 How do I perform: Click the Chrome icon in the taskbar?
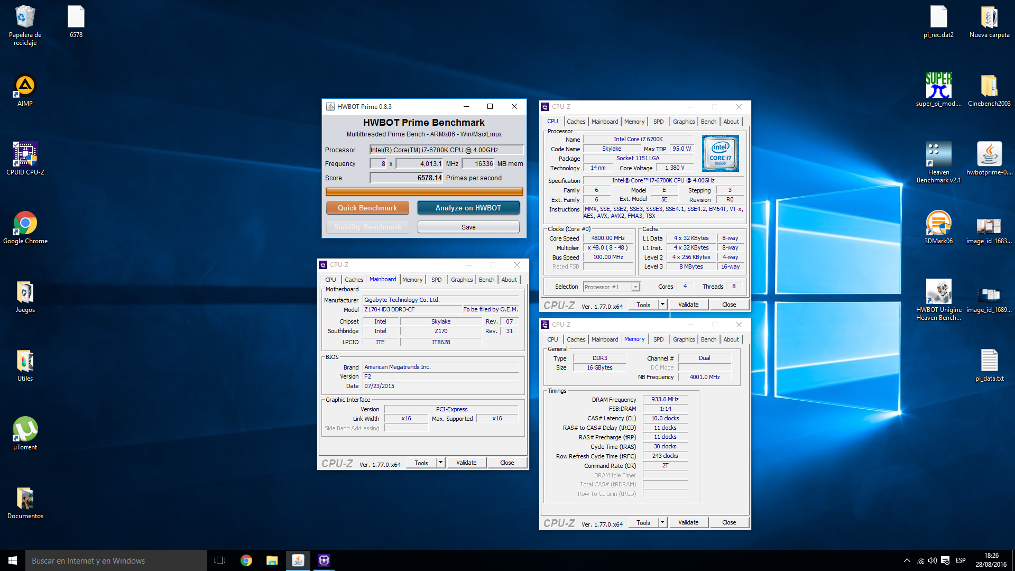(x=246, y=560)
